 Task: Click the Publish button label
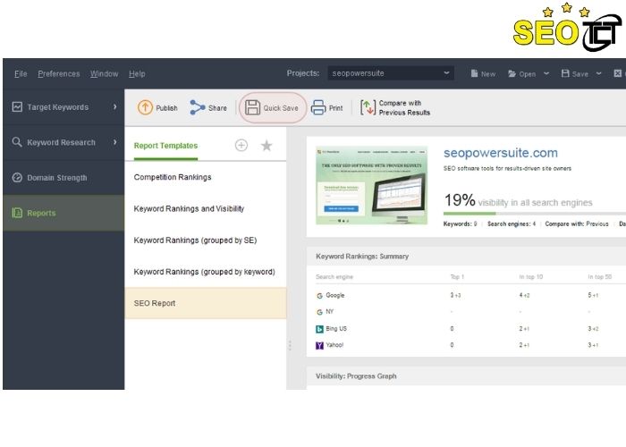166,108
